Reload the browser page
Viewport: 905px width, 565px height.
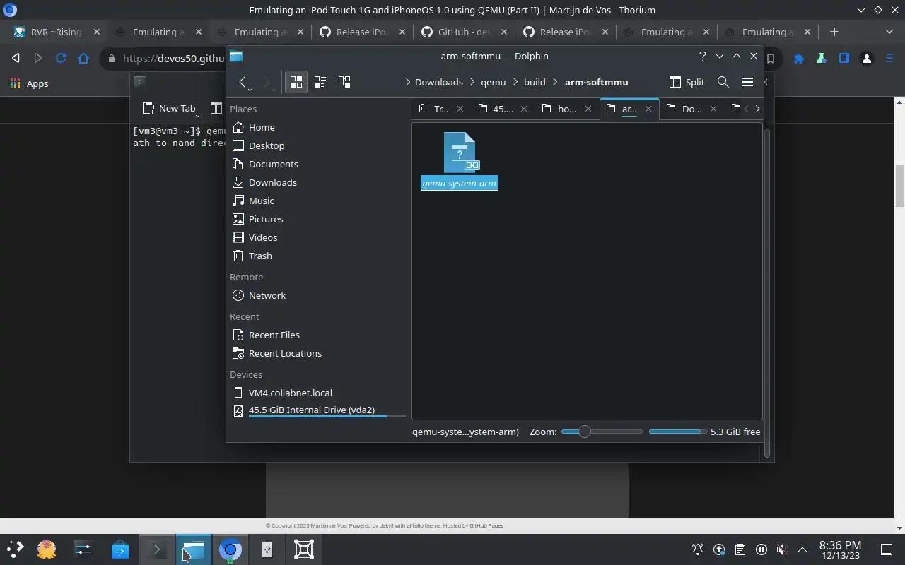click(61, 59)
